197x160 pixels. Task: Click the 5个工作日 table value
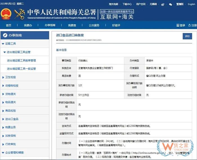coord(84,95)
